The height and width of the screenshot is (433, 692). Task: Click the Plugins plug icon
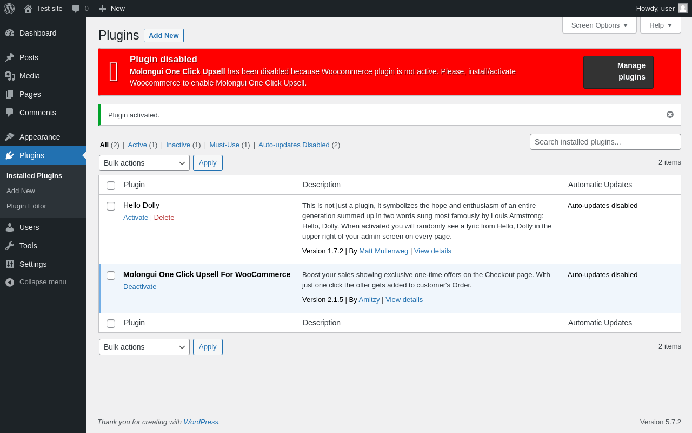pos(10,155)
